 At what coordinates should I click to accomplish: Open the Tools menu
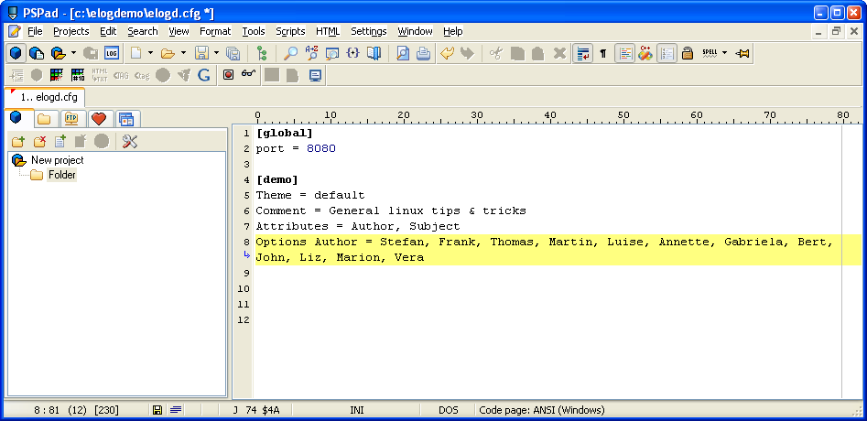point(254,31)
